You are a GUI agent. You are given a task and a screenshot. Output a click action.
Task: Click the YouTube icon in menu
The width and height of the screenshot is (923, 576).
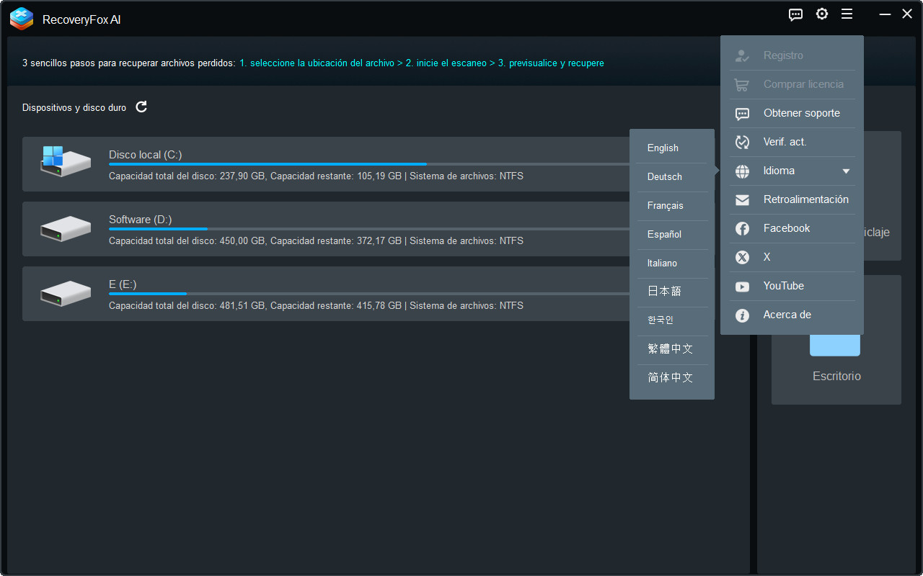[x=742, y=286]
